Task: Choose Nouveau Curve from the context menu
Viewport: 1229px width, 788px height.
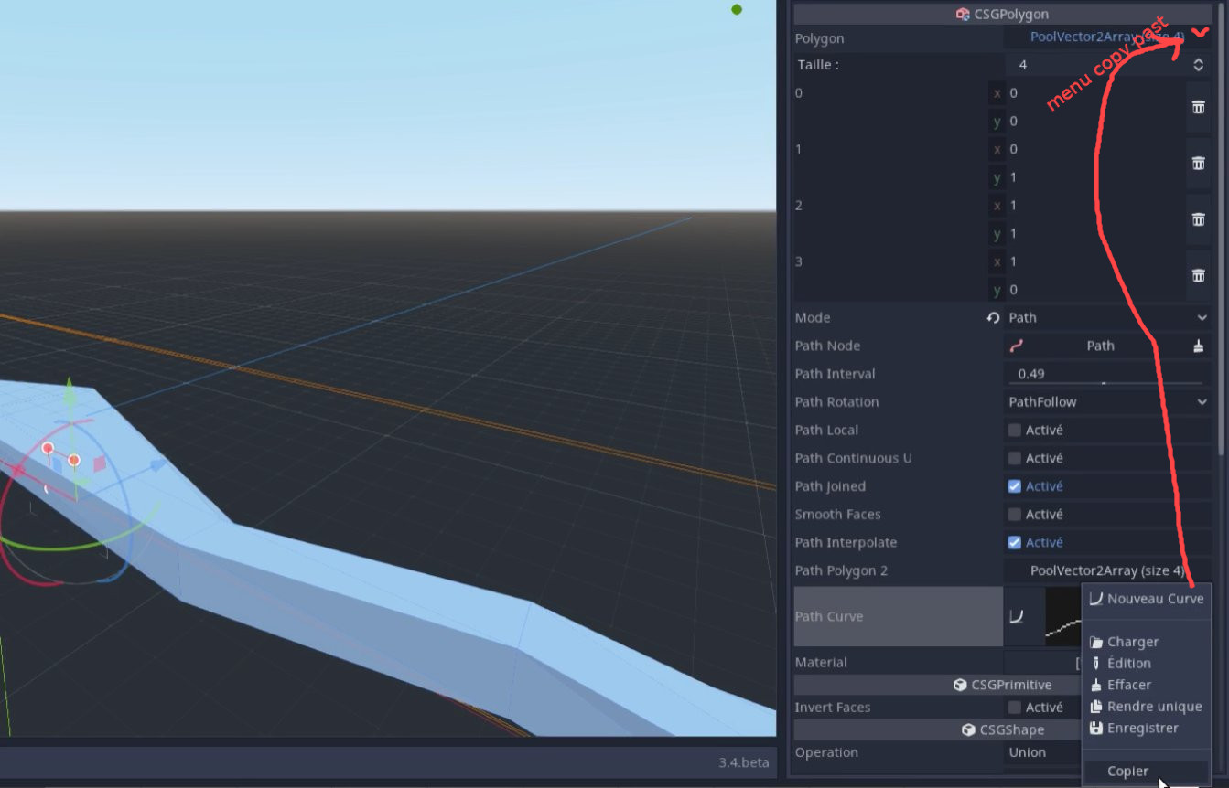Action: click(x=1146, y=599)
